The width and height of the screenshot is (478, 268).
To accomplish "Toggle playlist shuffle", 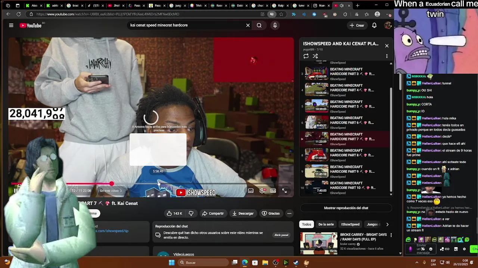I will (x=315, y=56).
